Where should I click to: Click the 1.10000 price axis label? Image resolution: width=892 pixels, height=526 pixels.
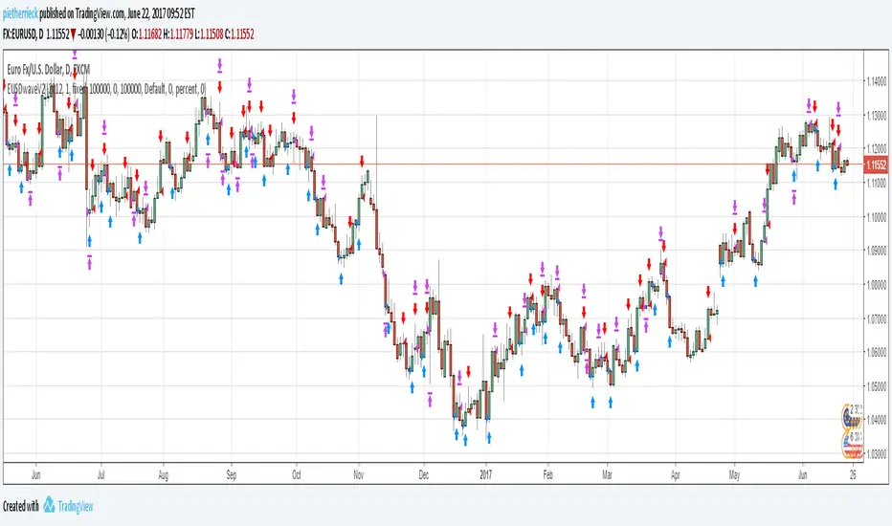876,217
